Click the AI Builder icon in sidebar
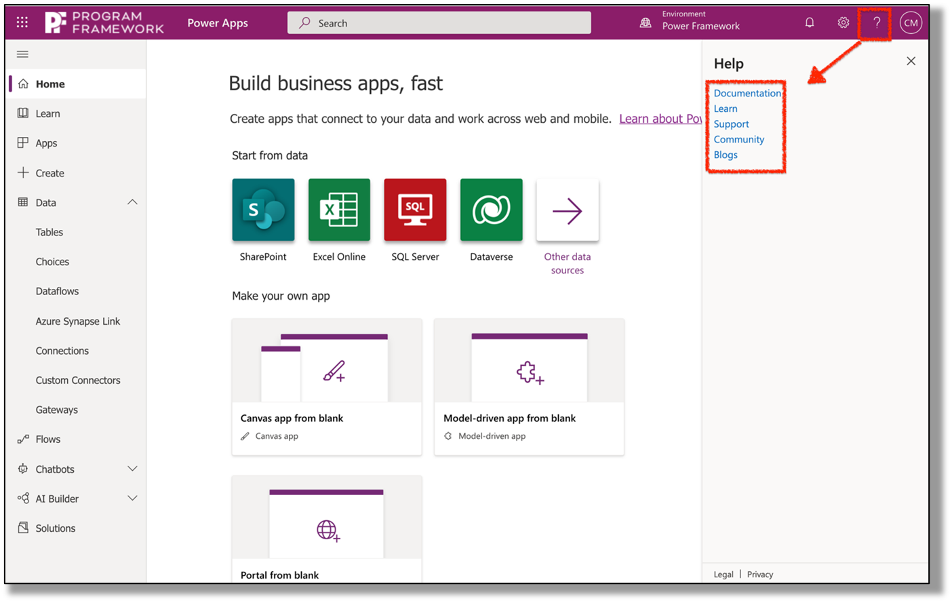 23,499
